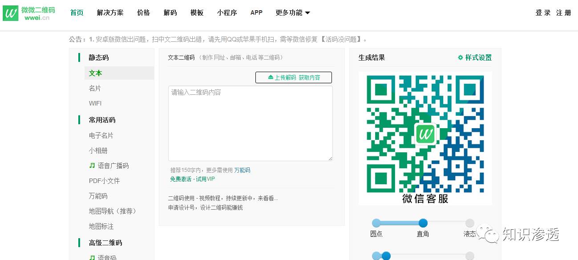This screenshot has height=260, width=578.
Task: Open the 申请设计号，设计二维码能赚钱 link
Action: coord(206,207)
